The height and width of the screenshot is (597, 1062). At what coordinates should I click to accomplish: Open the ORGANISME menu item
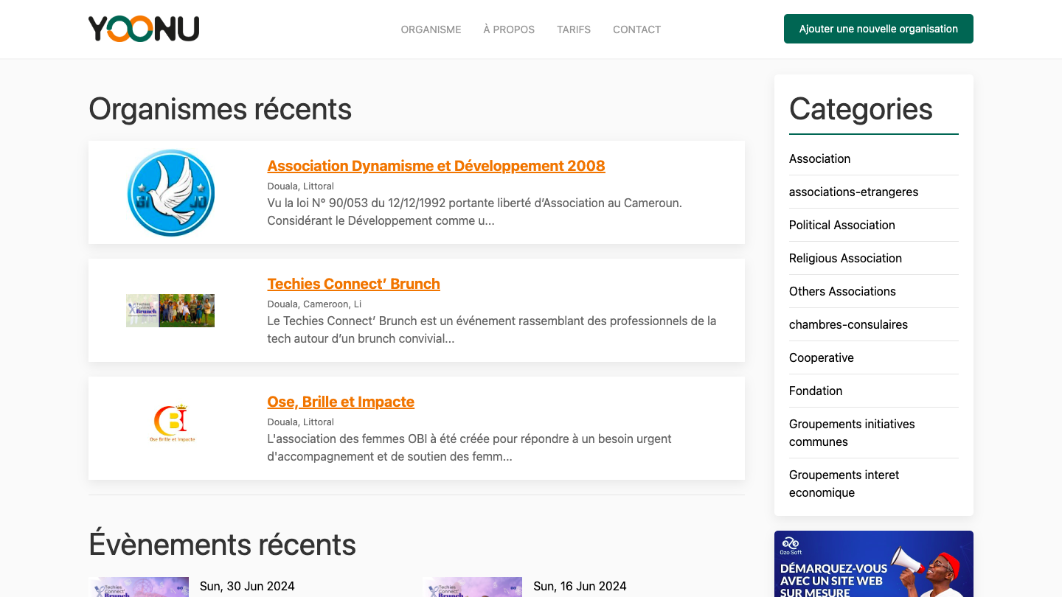(431, 29)
